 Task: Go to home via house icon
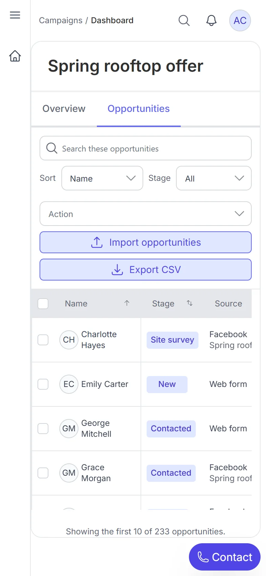pos(15,56)
